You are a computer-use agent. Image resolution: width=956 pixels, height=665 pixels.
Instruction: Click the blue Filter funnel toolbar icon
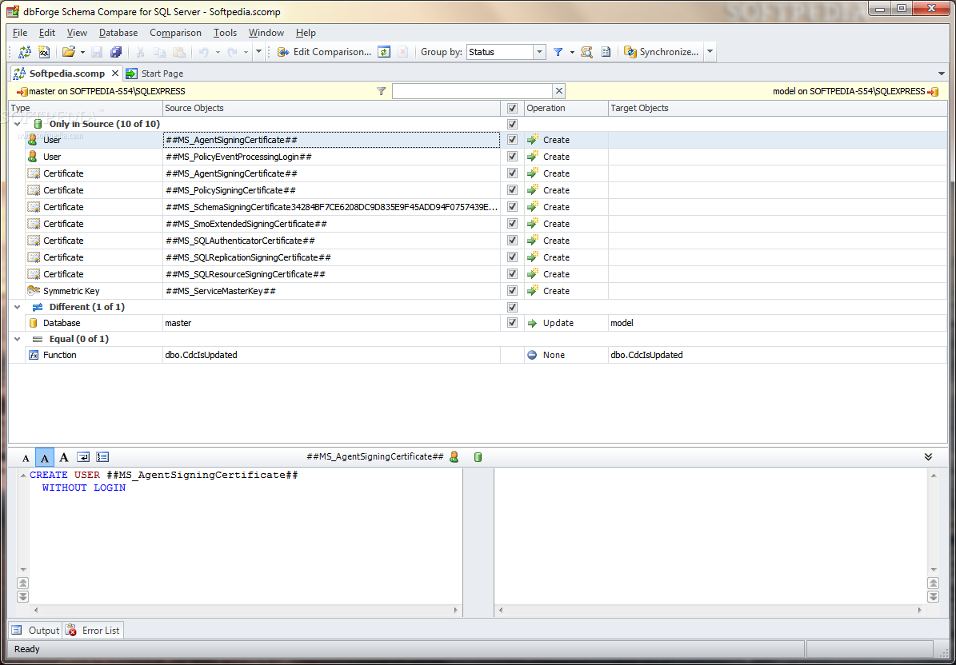(x=558, y=52)
